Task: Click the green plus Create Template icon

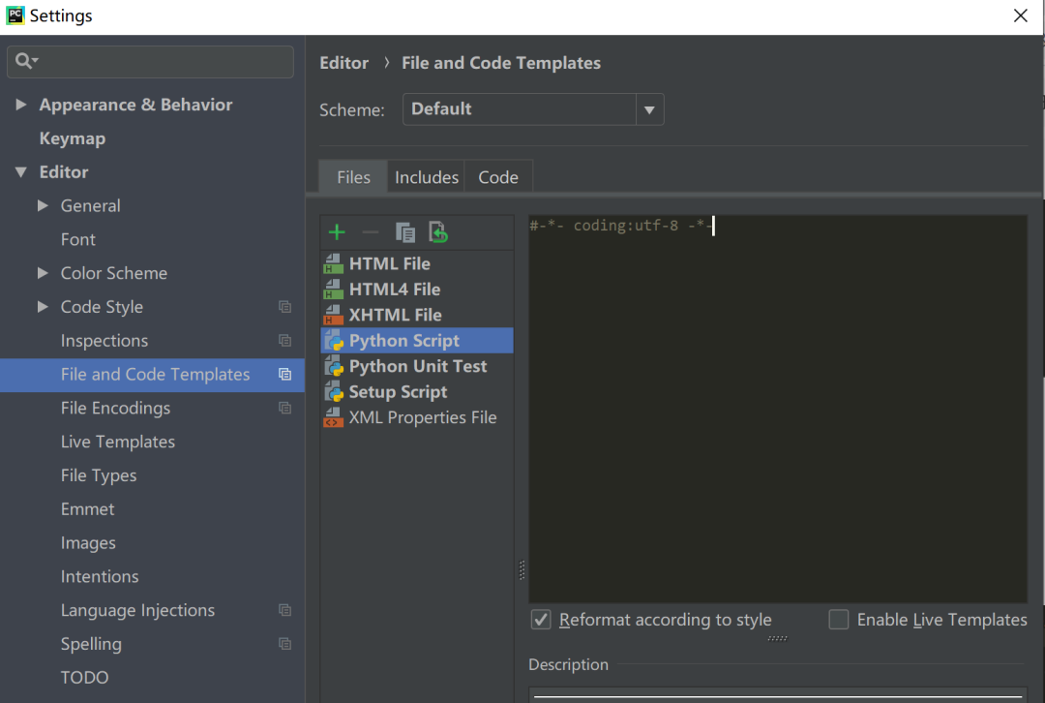Action: tap(337, 232)
